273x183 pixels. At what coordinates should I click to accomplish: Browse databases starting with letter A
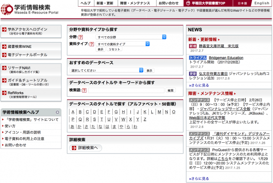pos(73,112)
